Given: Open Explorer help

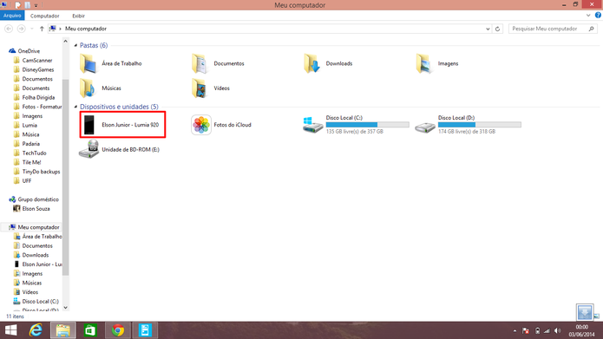Looking at the screenshot, I should [x=598, y=16].
